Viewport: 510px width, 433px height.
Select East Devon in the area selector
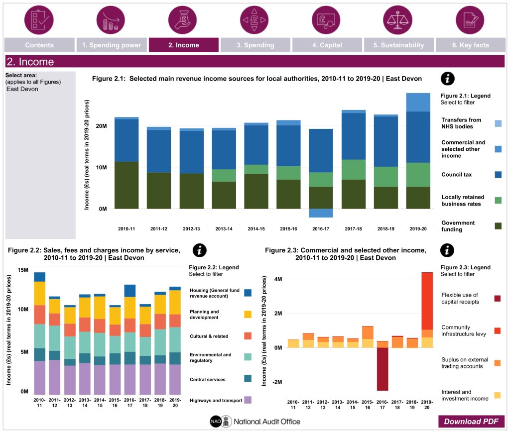[x=22, y=89]
